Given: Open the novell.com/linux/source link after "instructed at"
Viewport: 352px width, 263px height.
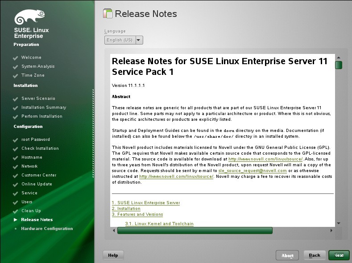Looking at the screenshot, I should (176, 177).
